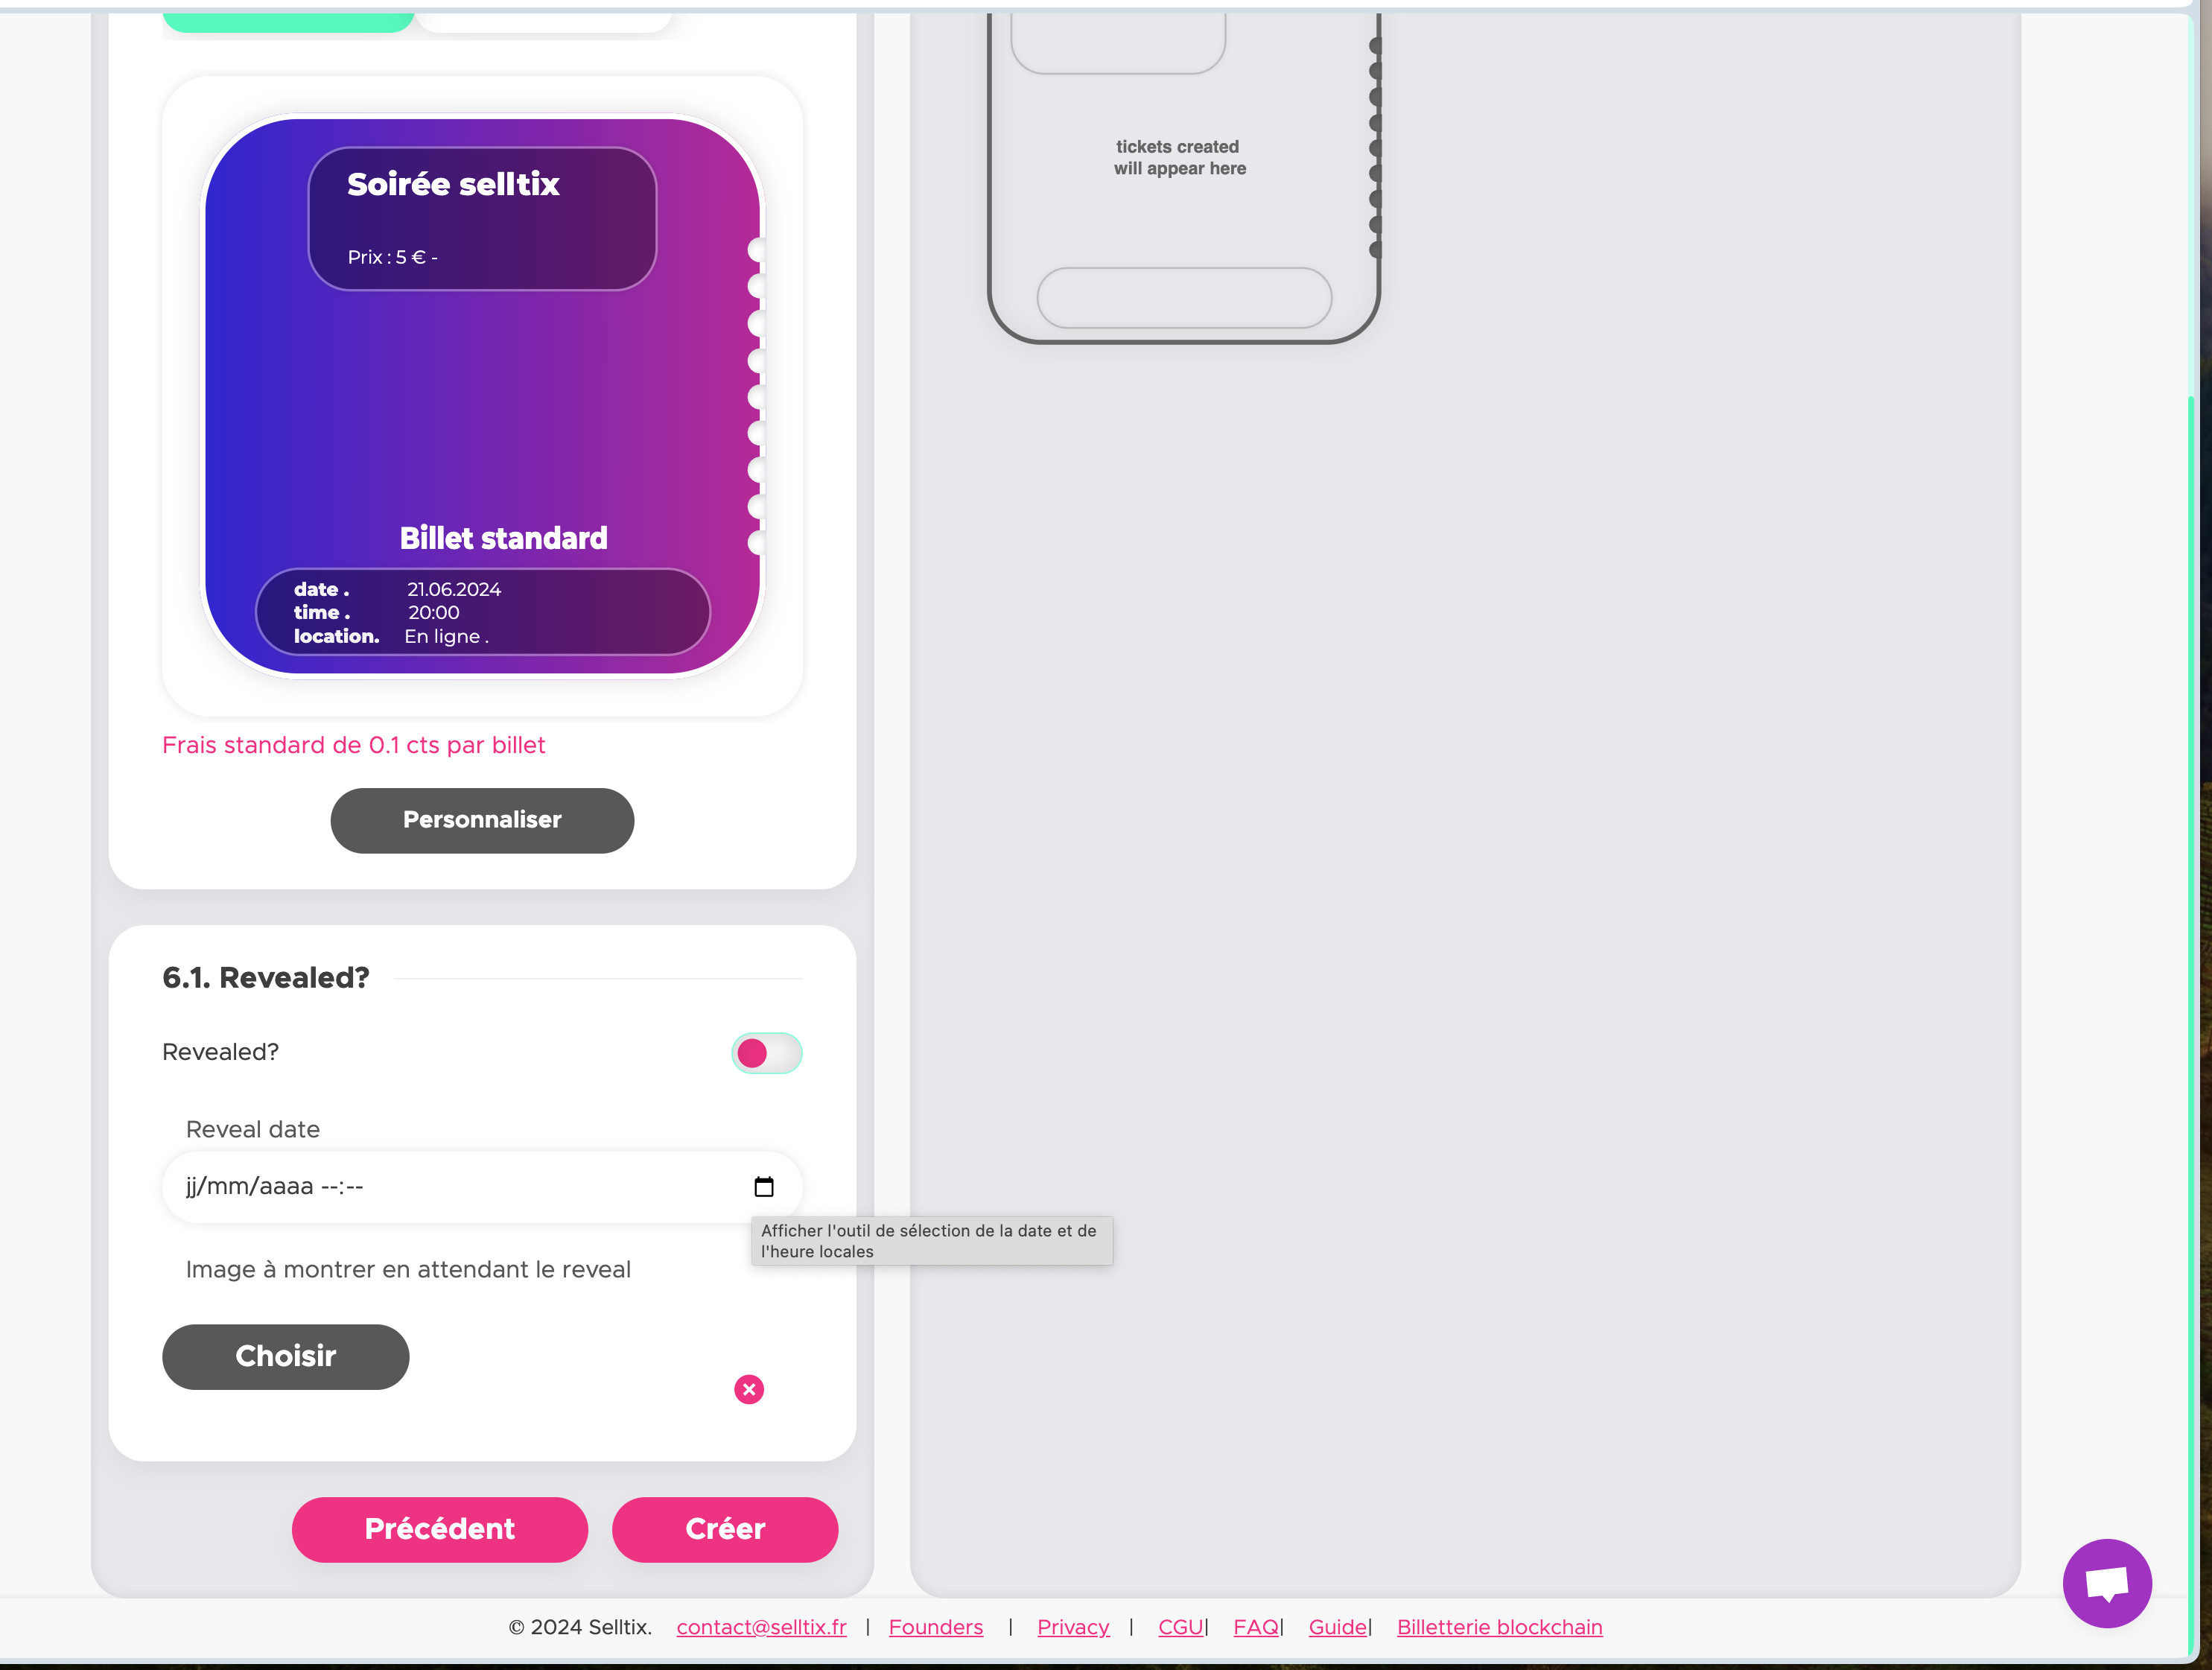
Task: Click the Choisir image button
Action: point(285,1356)
